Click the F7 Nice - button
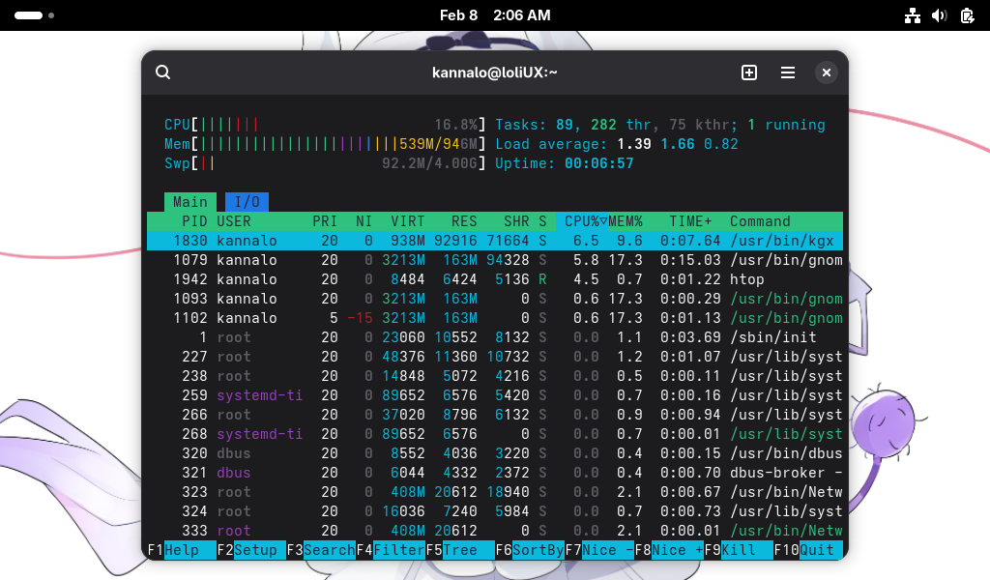 point(599,550)
